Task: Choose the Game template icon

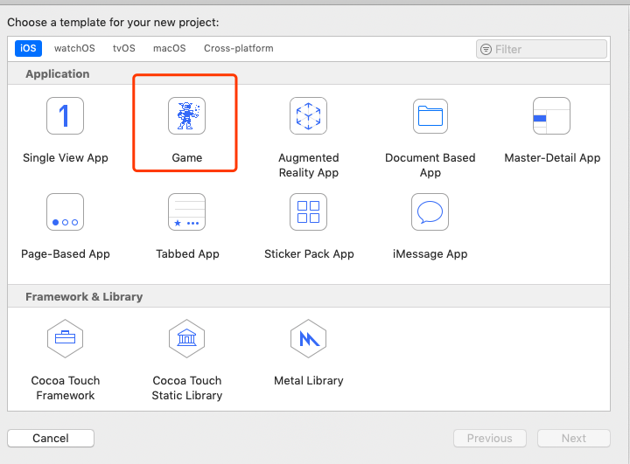Action: click(x=187, y=116)
